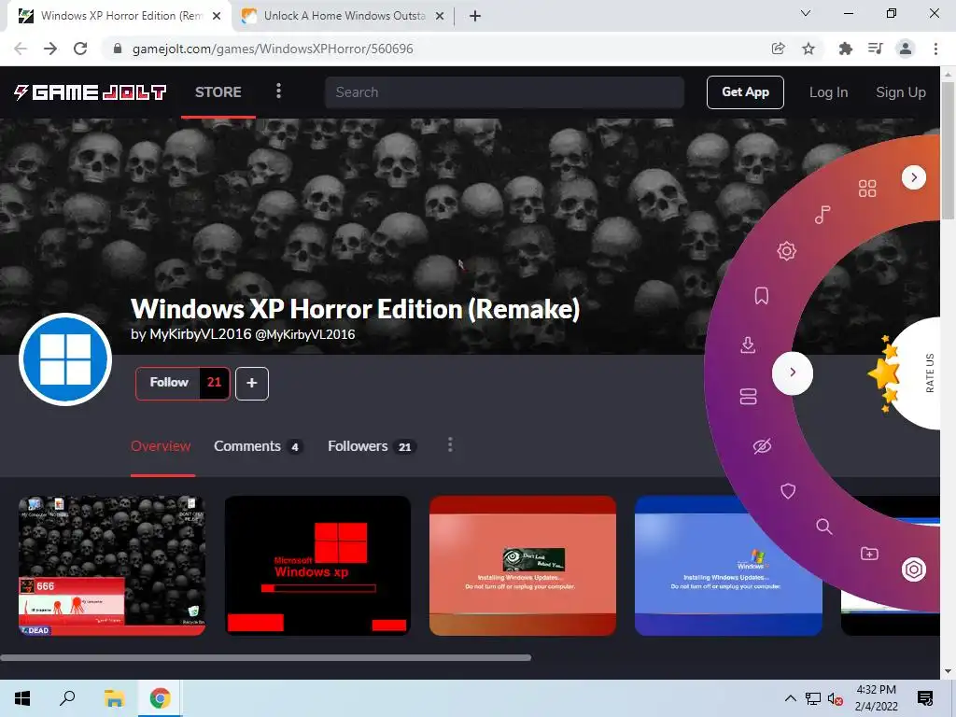Open Chrome's three-dot menu
This screenshot has height=717, width=956.
pyautogui.click(x=935, y=49)
